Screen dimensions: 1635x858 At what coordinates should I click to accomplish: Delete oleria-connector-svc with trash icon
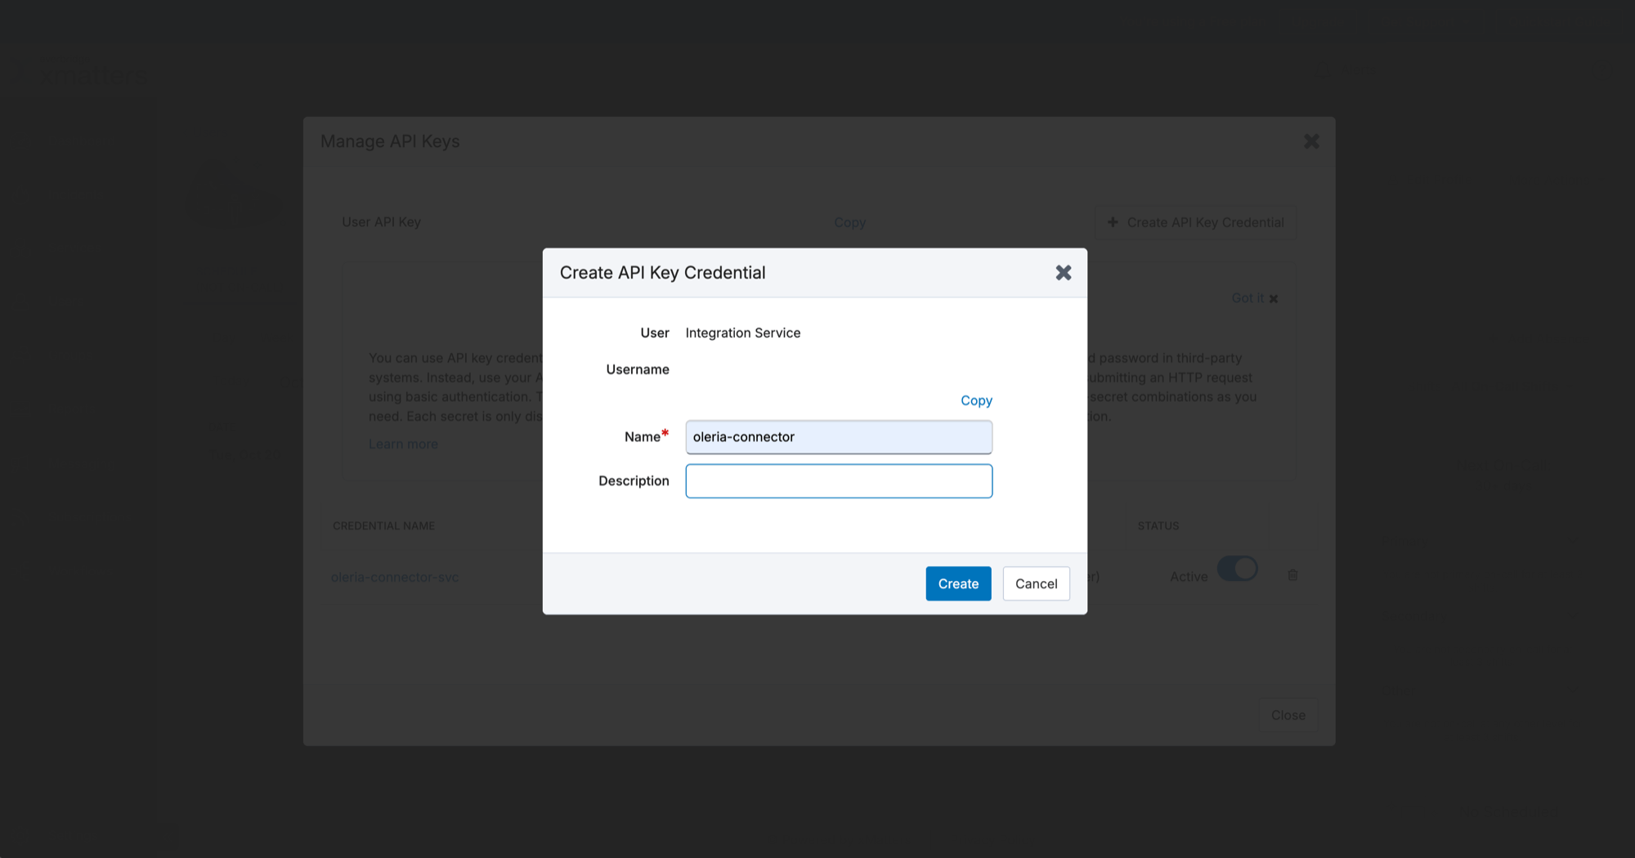[x=1292, y=575]
